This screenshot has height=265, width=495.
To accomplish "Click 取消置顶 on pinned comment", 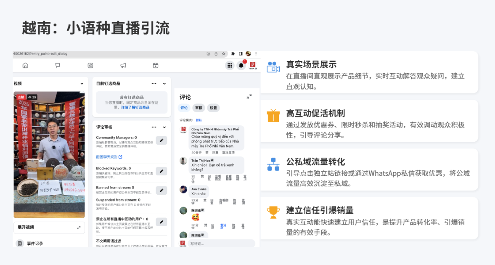I will (228, 153).
